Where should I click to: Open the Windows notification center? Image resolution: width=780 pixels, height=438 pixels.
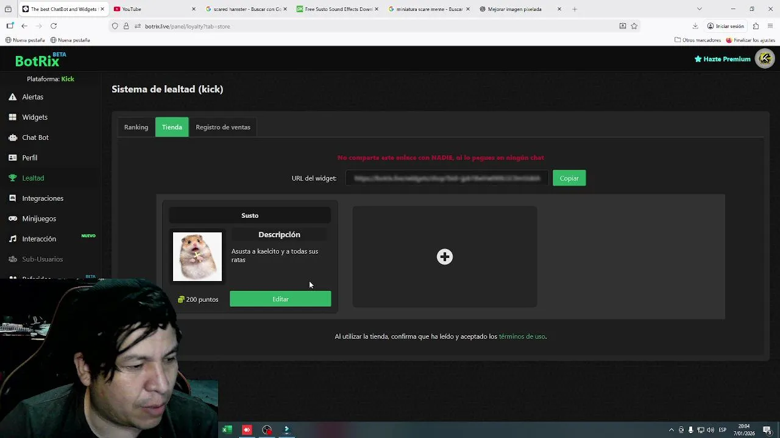[767, 430]
